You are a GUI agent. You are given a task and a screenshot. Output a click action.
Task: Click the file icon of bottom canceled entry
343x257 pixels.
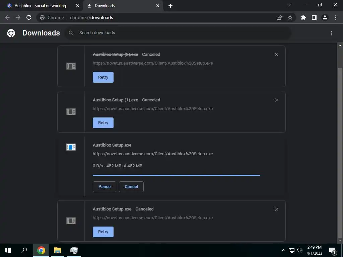click(71, 221)
